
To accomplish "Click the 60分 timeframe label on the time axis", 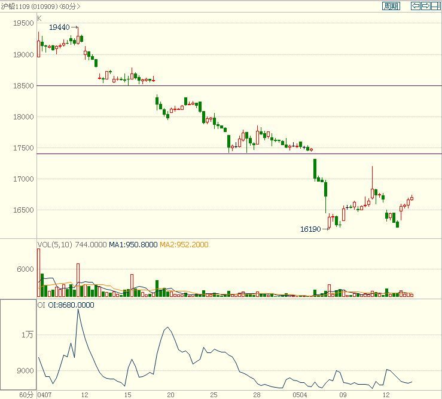I will [x=26, y=395].
